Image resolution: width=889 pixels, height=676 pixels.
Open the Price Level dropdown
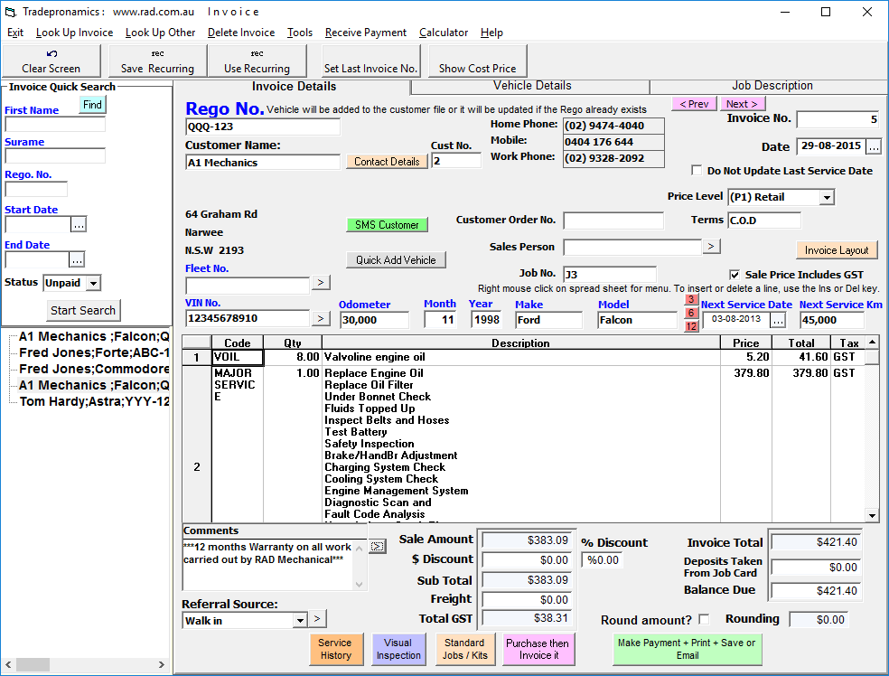[x=828, y=197]
